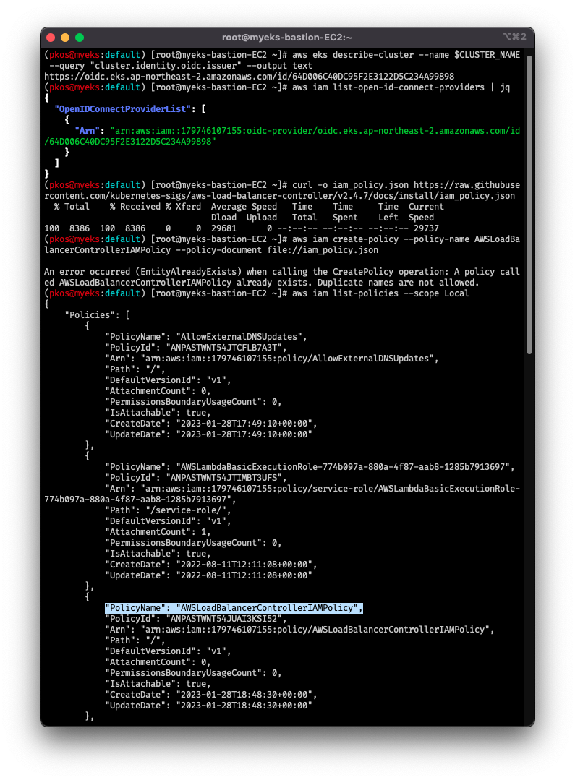Click CreateDate "2022-08-11T12:11:08+00:00"
Screen dimensions: 575x780
[x=211, y=565]
